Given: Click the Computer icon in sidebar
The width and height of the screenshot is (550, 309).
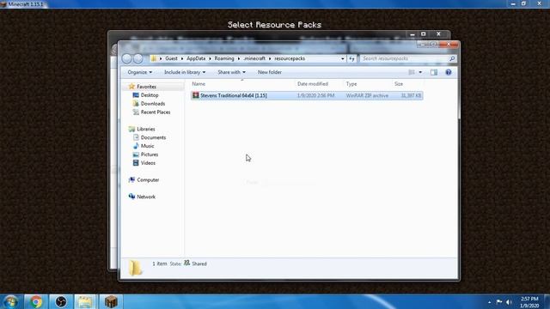Looking at the screenshot, I should tap(131, 179).
